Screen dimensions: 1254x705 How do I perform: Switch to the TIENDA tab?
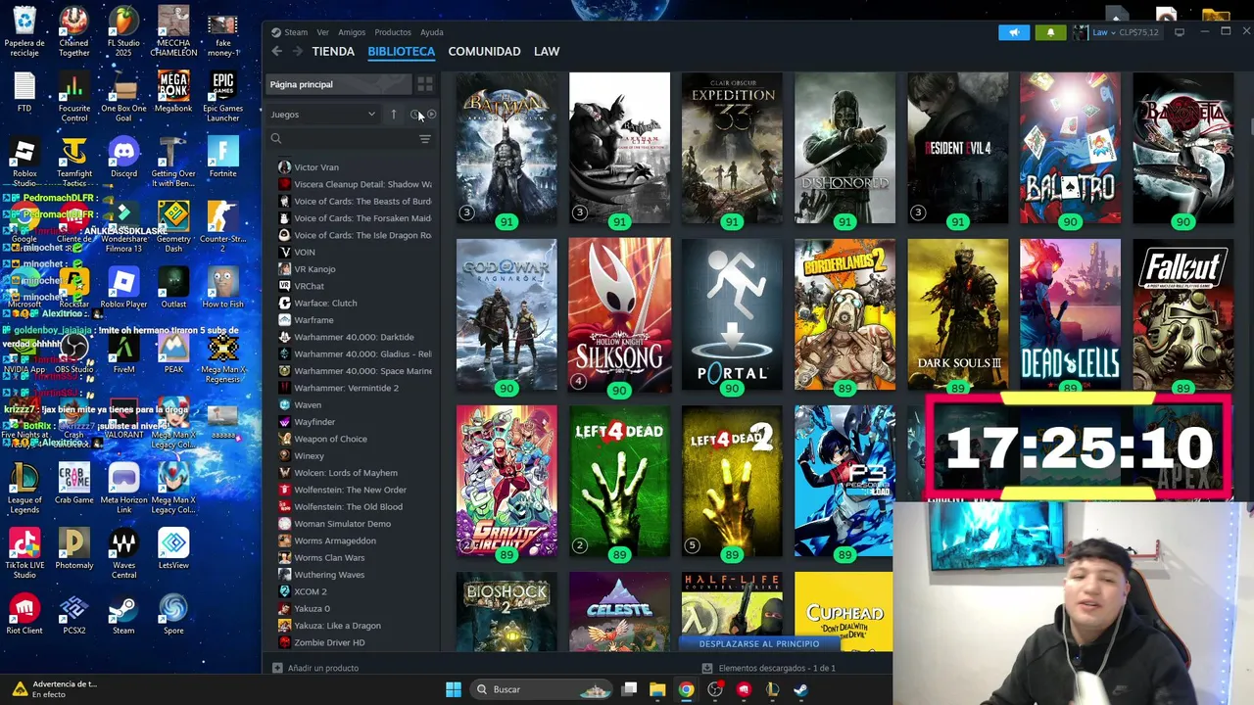333,51
